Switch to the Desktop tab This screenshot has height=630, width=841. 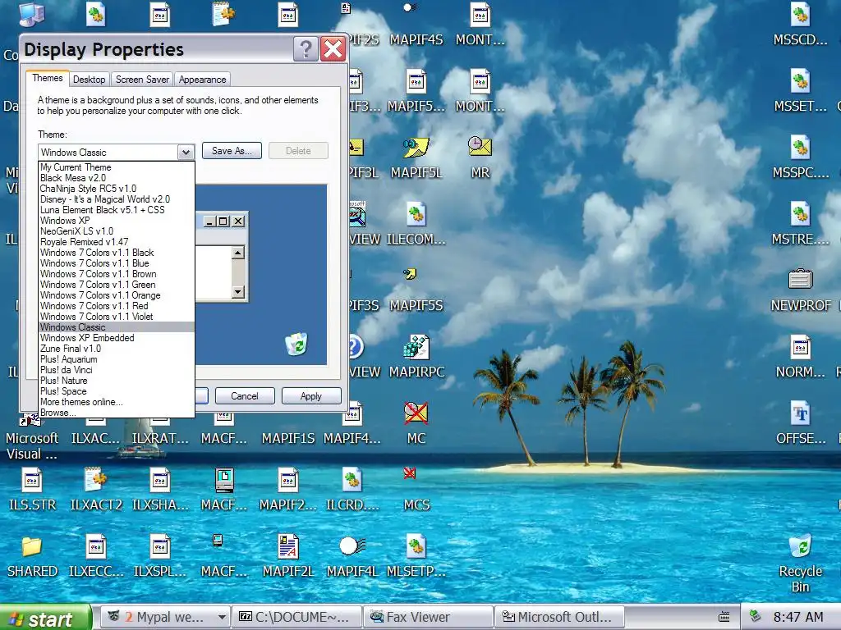click(89, 80)
